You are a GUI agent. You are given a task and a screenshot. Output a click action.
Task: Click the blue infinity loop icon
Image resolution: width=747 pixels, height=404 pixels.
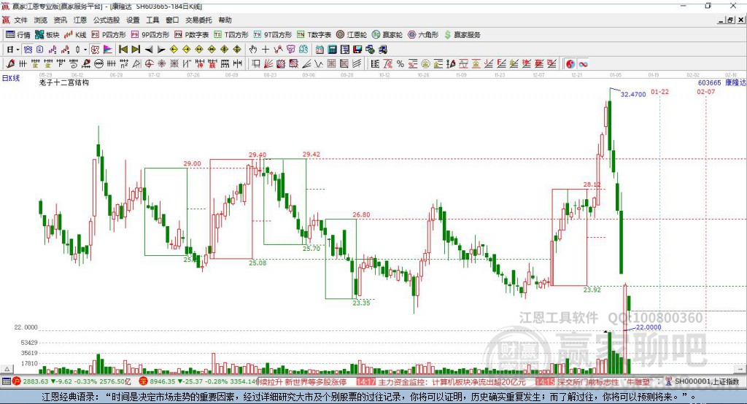coord(583,64)
